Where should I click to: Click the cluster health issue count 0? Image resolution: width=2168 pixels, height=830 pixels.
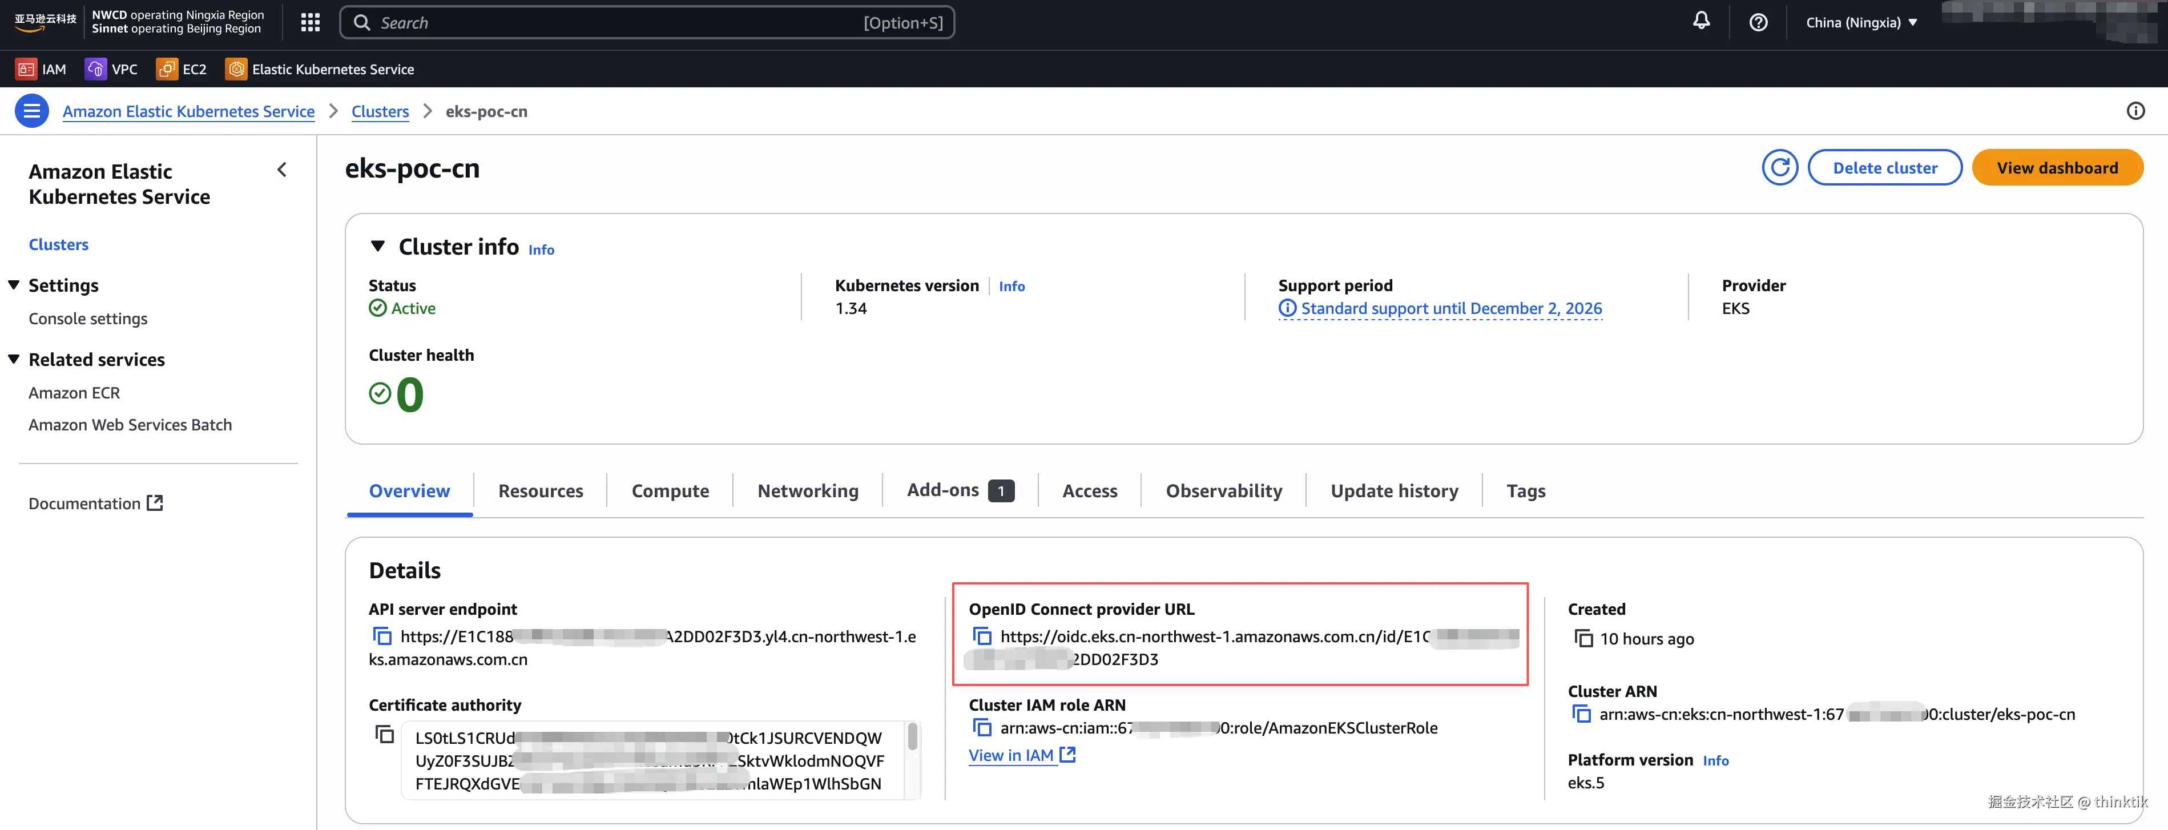(x=410, y=394)
